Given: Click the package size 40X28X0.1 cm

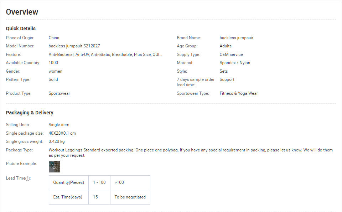Looking at the screenshot, I should pos(62,133).
